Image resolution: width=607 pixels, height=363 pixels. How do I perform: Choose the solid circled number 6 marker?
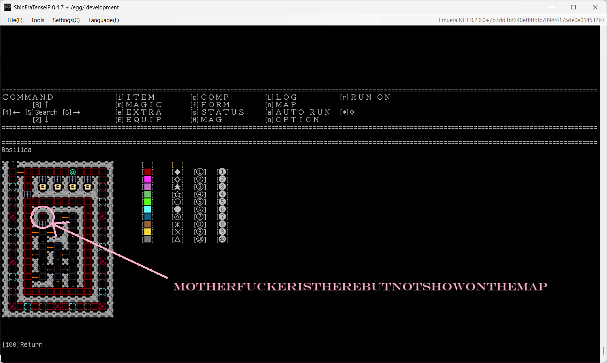click(223, 209)
